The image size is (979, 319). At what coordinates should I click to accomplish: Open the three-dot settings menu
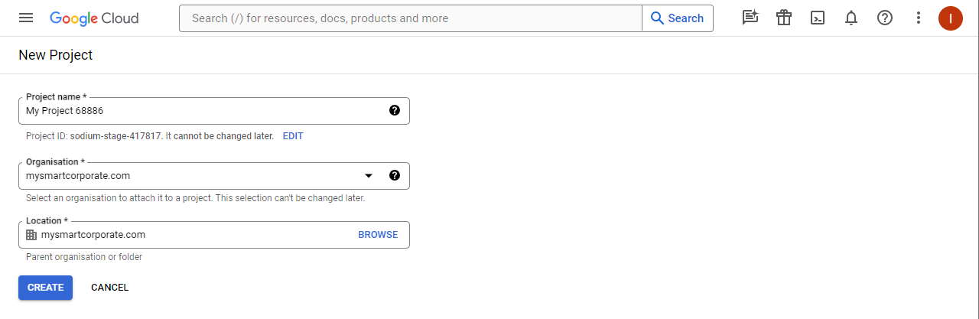pos(919,18)
